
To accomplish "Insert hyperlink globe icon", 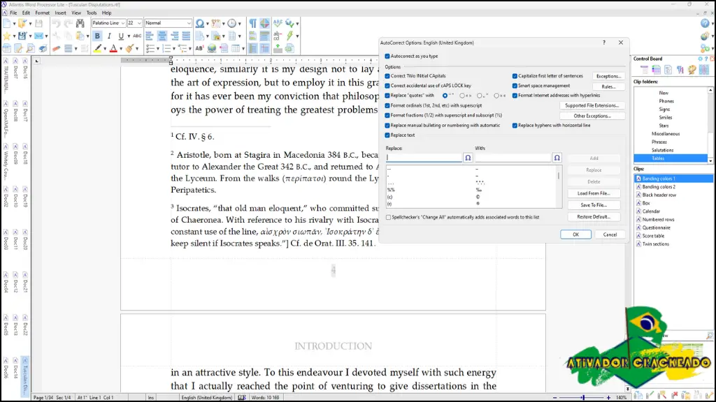I will coord(212,48).
